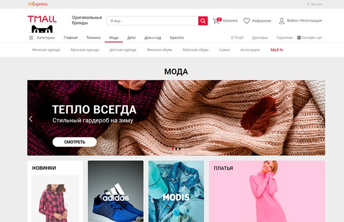Open the shopping cart icon
This screenshot has width=344, height=222.
(x=217, y=21)
